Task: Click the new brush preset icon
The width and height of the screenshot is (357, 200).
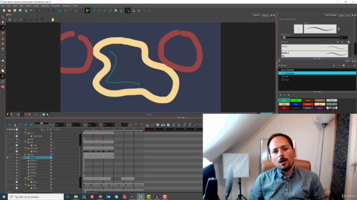Action: (337, 42)
